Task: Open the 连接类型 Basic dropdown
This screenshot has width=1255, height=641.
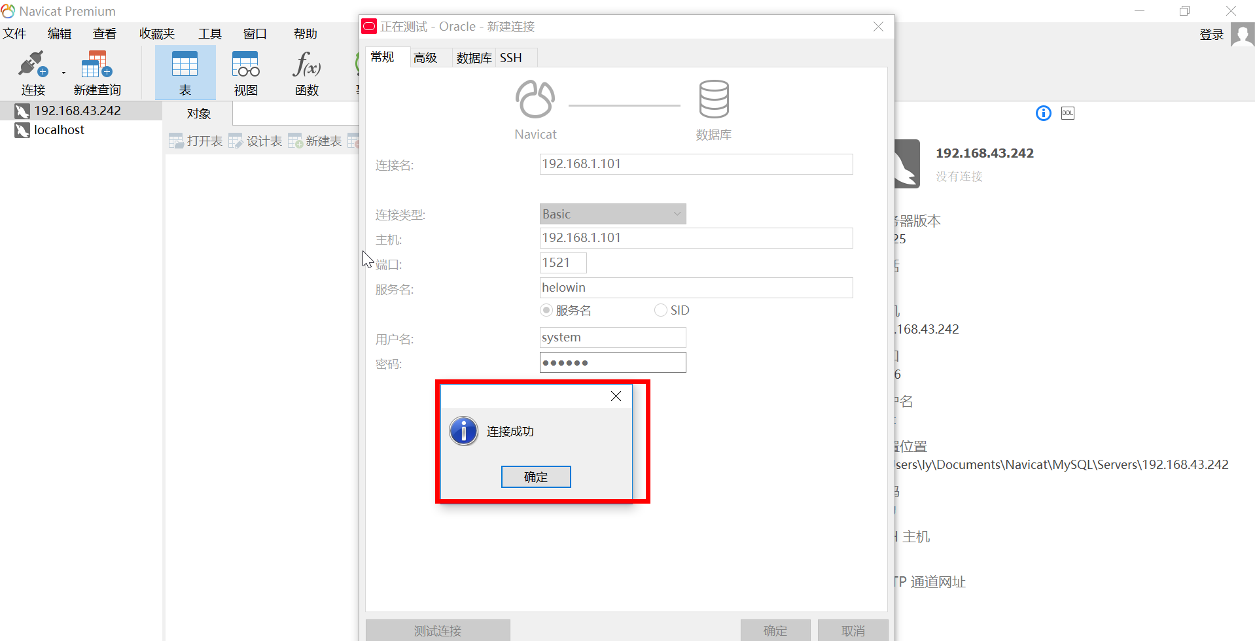Action: [612, 214]
